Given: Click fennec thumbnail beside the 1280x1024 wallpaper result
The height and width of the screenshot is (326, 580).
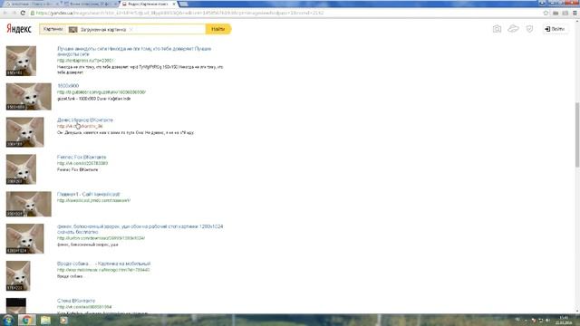Looking at the screenshot, I should [x=24, y=239].
